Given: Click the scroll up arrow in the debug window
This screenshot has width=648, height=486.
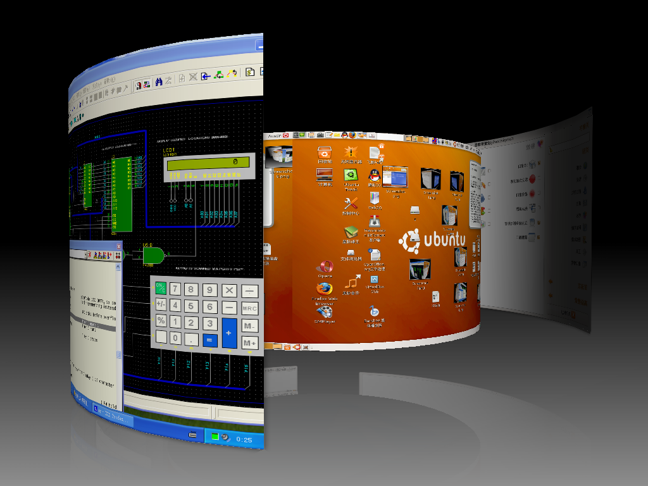Looking at the screenshot, I should [x=118, y=267].
